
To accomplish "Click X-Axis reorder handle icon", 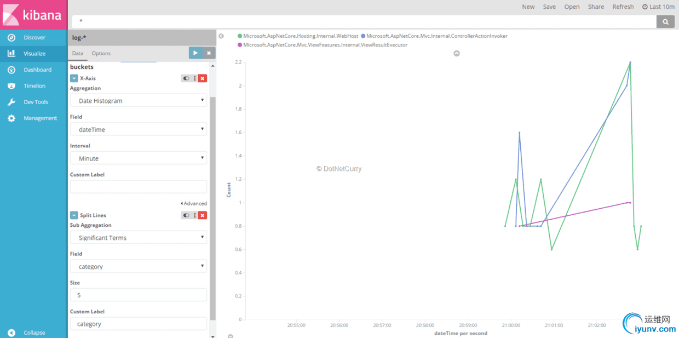I will (194, 78).
